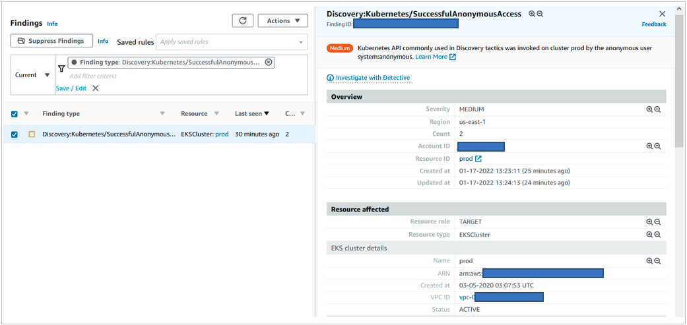Open the Investigate with Detective link
The width and height of the screenshot is (687, 325).
click(x=372, y=78)
